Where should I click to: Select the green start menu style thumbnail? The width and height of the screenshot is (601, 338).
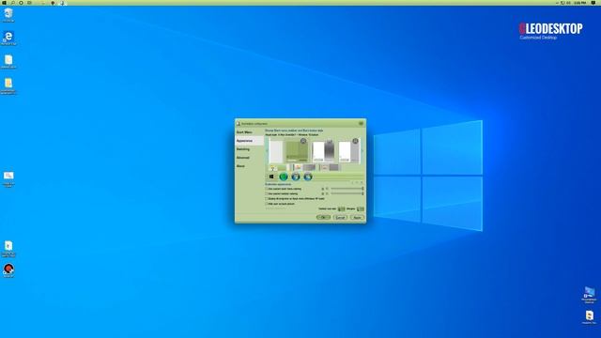point(297,150)
